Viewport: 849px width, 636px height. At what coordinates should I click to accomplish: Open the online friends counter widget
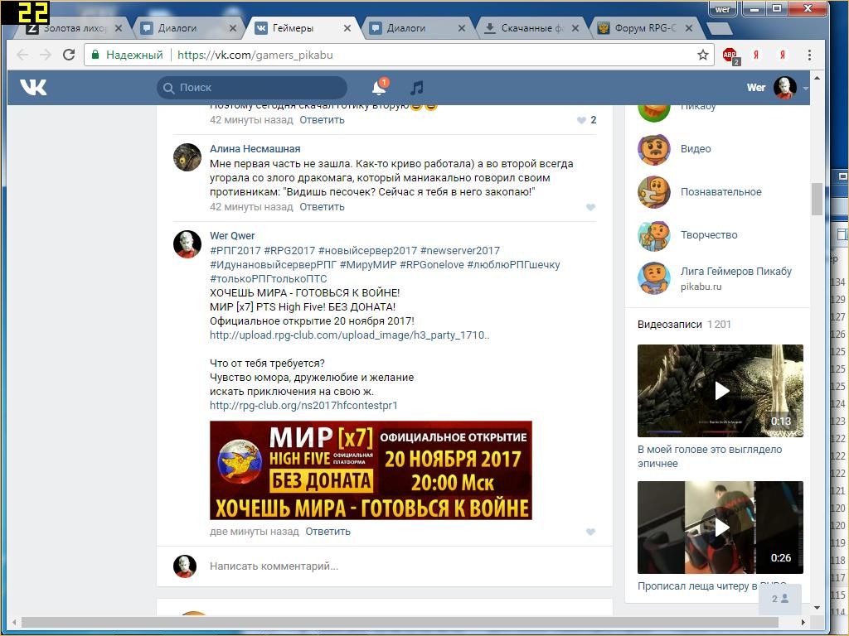[779, 599]
